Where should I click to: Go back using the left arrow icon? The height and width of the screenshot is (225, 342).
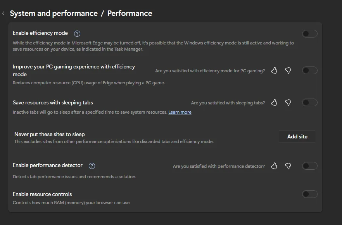[3, 13]
